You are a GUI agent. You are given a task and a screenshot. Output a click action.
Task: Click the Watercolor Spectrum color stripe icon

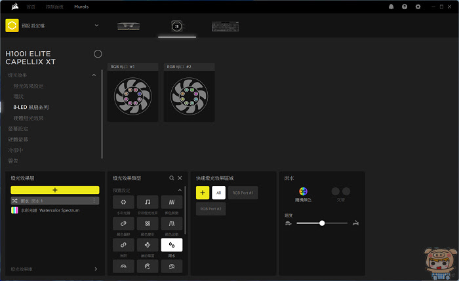(x=14, y=210)
